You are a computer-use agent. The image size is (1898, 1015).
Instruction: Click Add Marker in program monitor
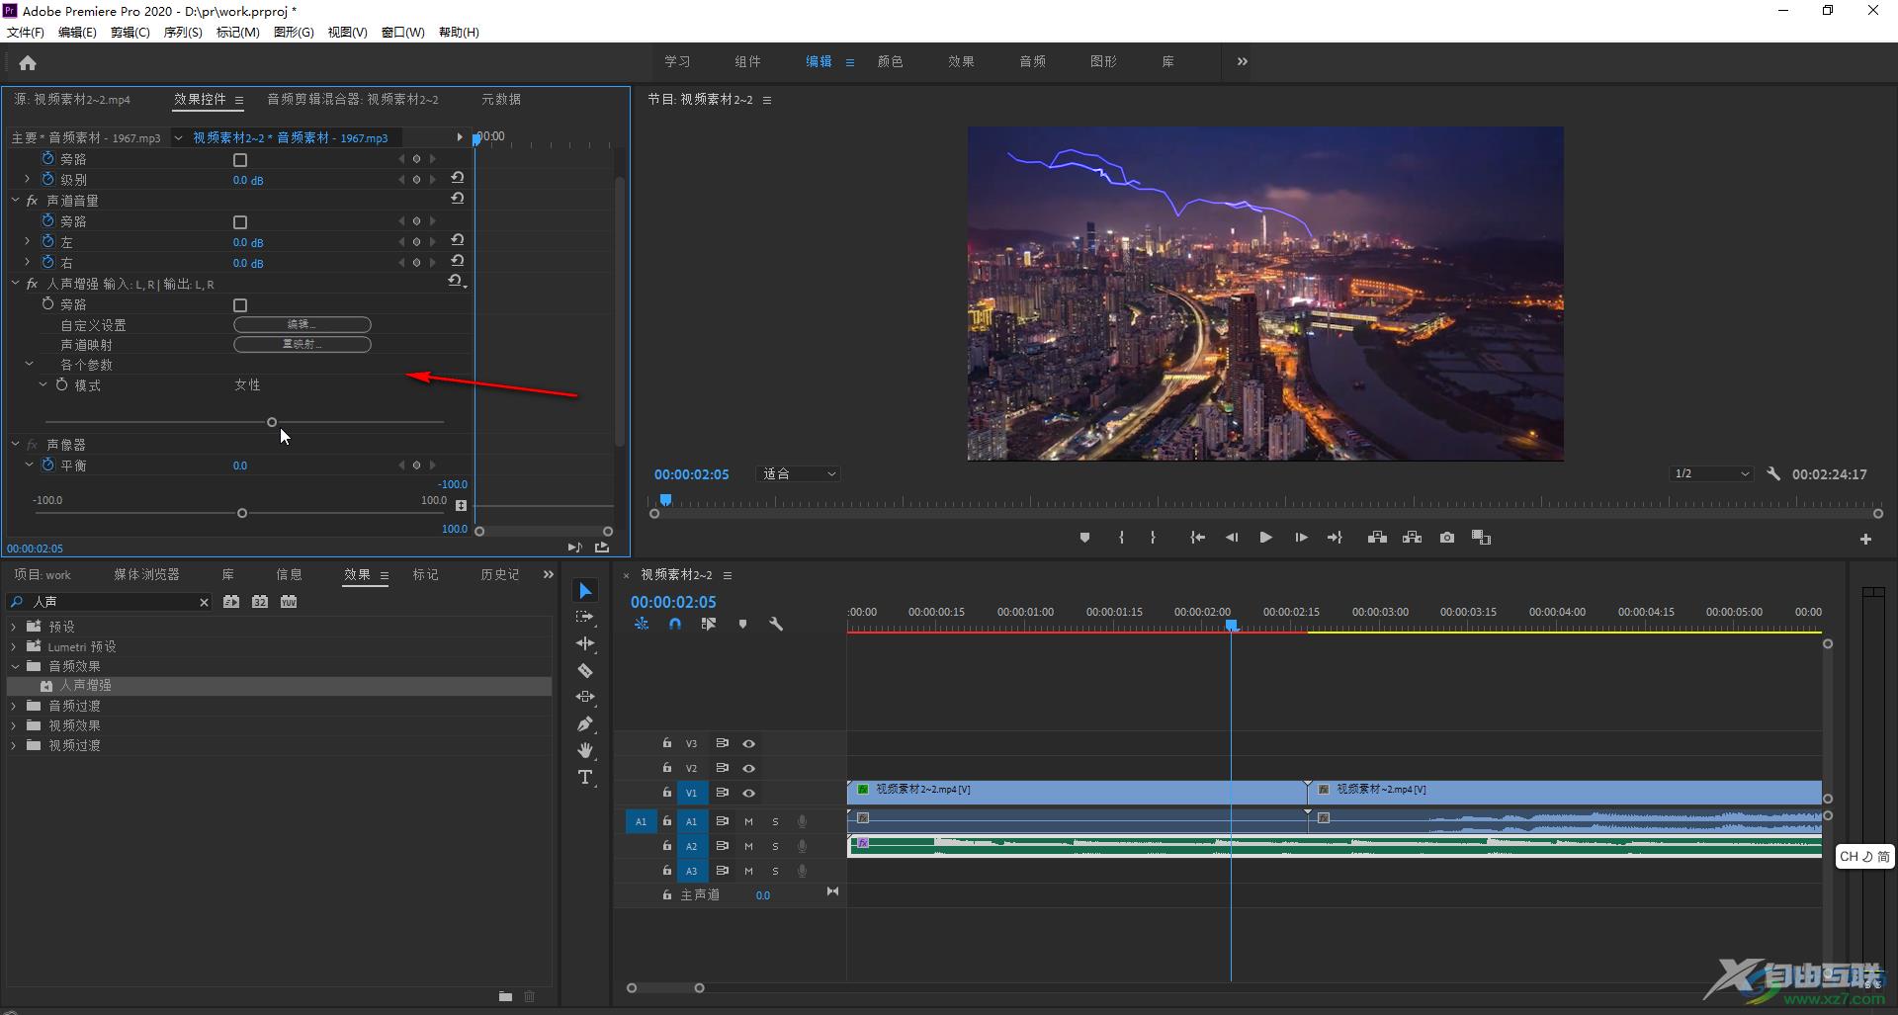pyautogui.click(x=1084, y=538)
